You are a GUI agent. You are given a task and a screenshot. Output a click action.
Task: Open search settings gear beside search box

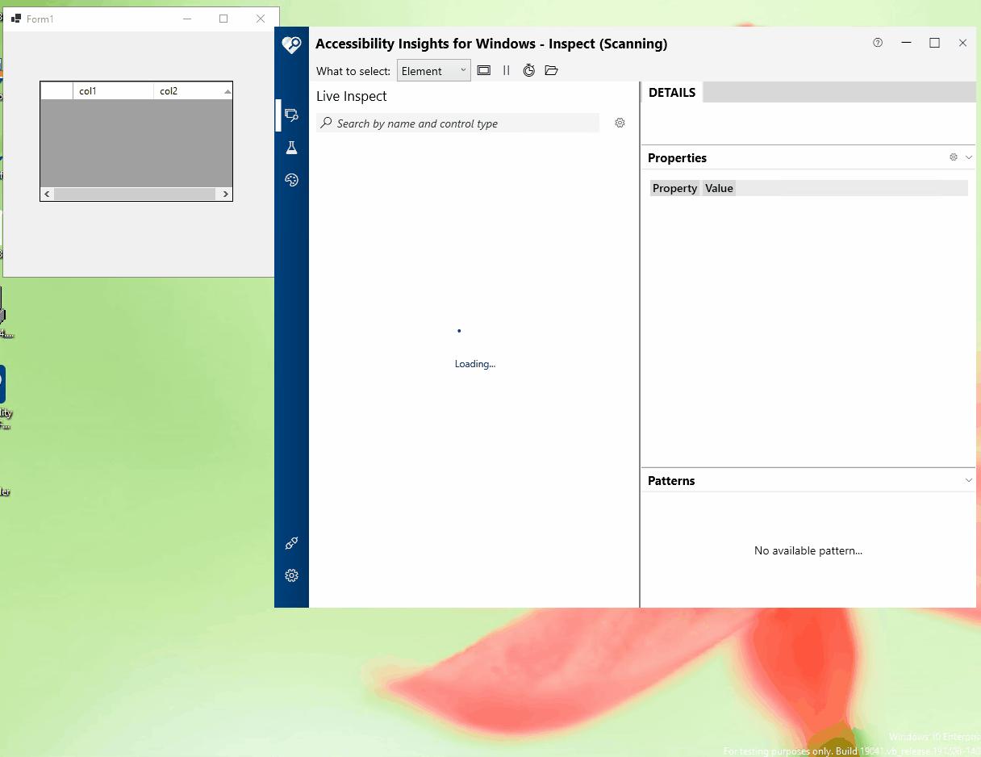(x=620, y=122)
